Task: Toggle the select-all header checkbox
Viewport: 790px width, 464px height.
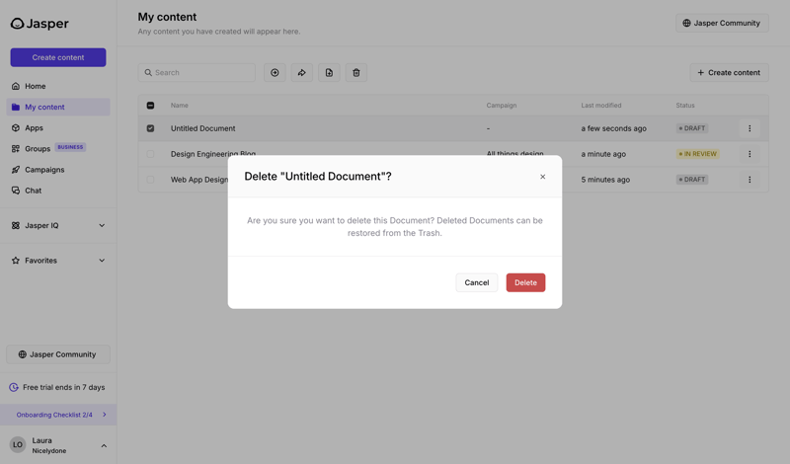Action: click(x=150, y=106)
